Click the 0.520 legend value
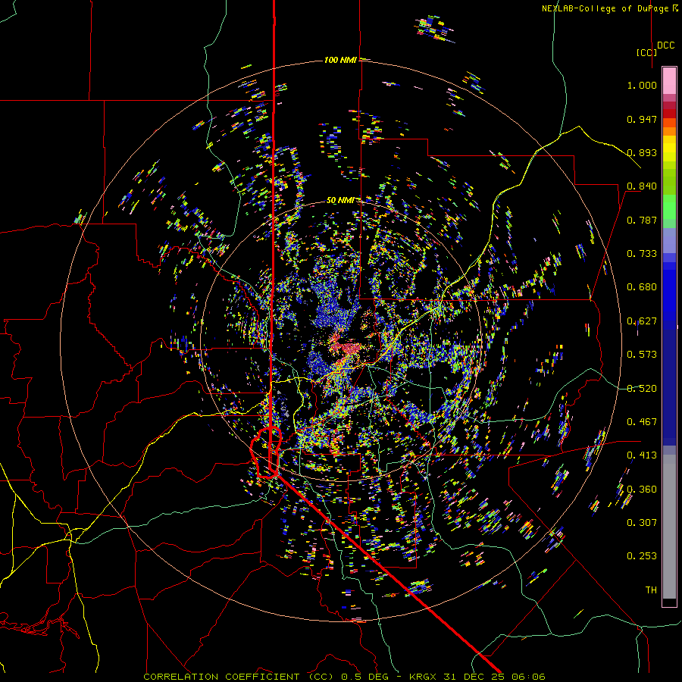The width and height of the screenshot is (682, 682). pyautogui.click(x=642, y=389)
